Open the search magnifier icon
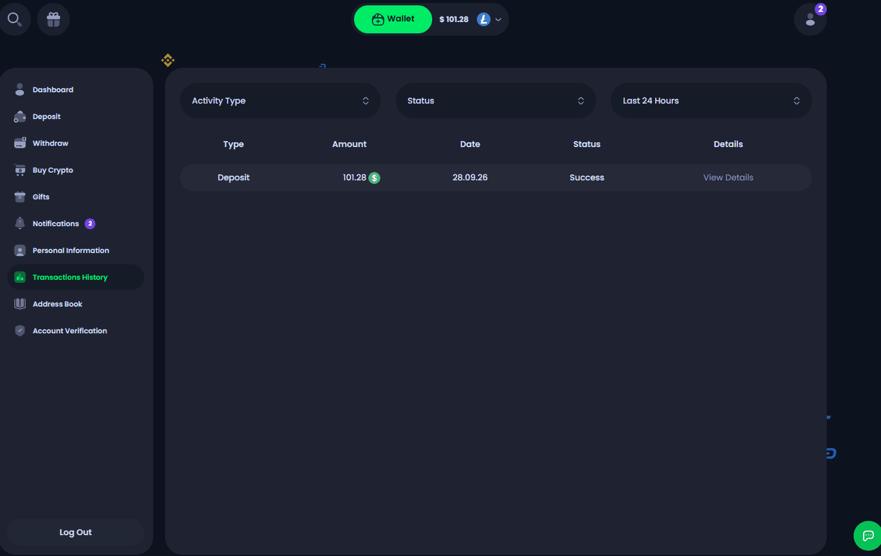Screen dimensions: 881x556 pyautogui.click(x=14, y=19)
